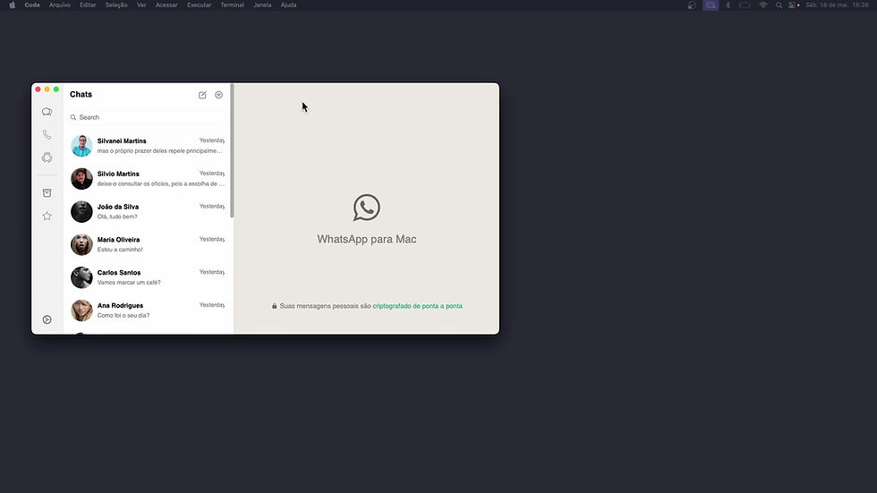Screen dimensions: 877x493
Task: Open Archived chats box icon
Action: click(47, 193)
